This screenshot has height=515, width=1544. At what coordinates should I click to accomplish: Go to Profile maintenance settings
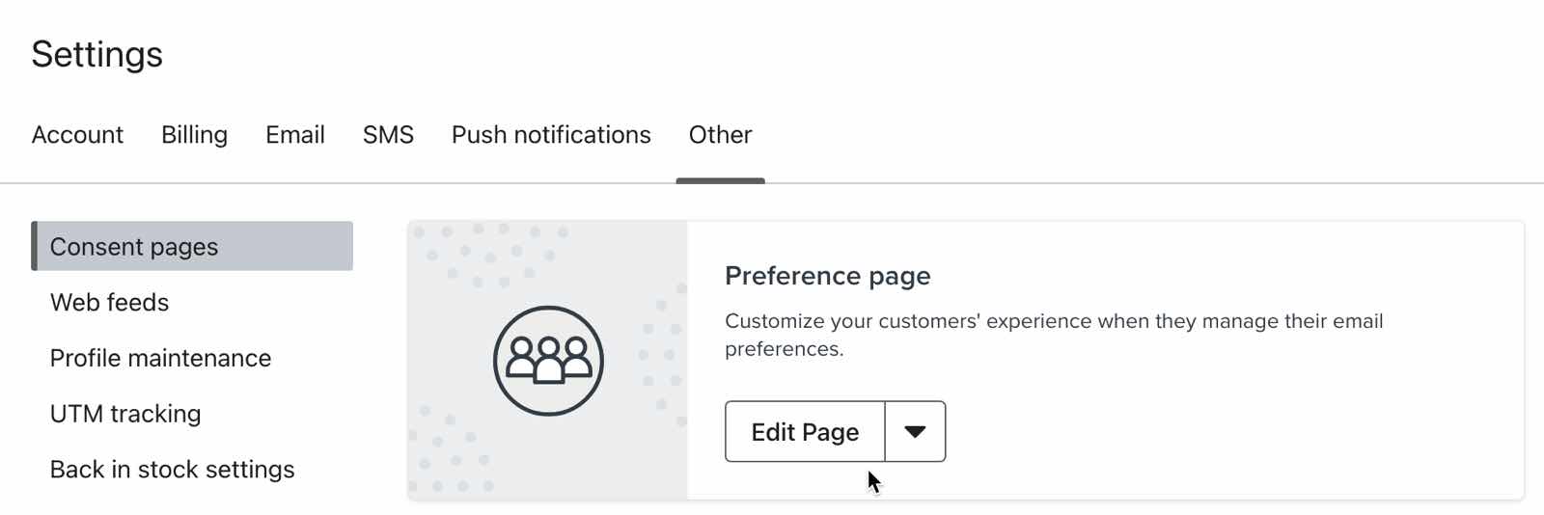pyautogui.click(x=160, y=359)
